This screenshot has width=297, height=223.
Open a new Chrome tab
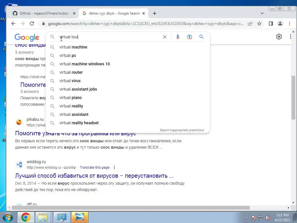click(155, 13)
